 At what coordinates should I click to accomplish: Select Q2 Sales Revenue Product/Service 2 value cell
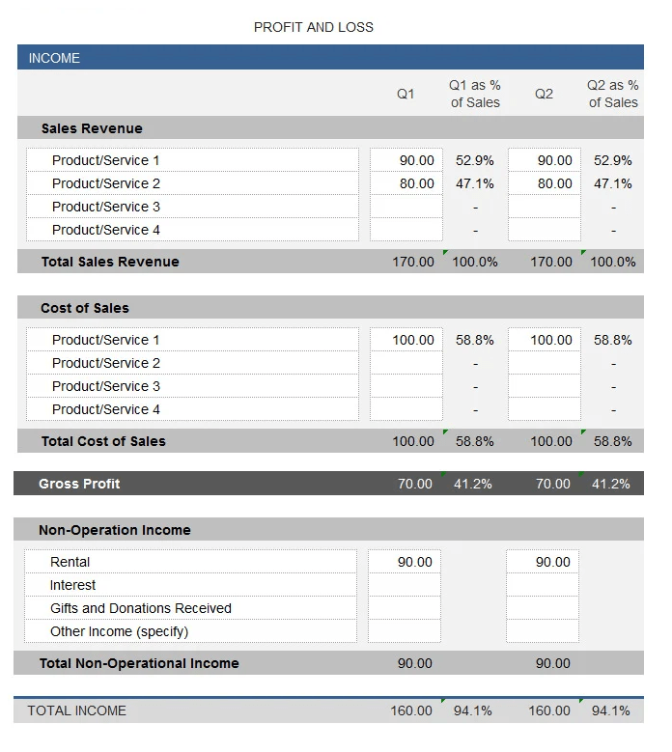(x=545, y=183)
